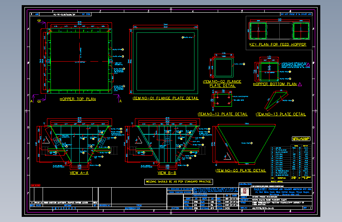This screenshot has width=342, height=222.
Task: Click the 'ITEM NO-03 PLATE DETAIL' label
Action: point(241,171)
